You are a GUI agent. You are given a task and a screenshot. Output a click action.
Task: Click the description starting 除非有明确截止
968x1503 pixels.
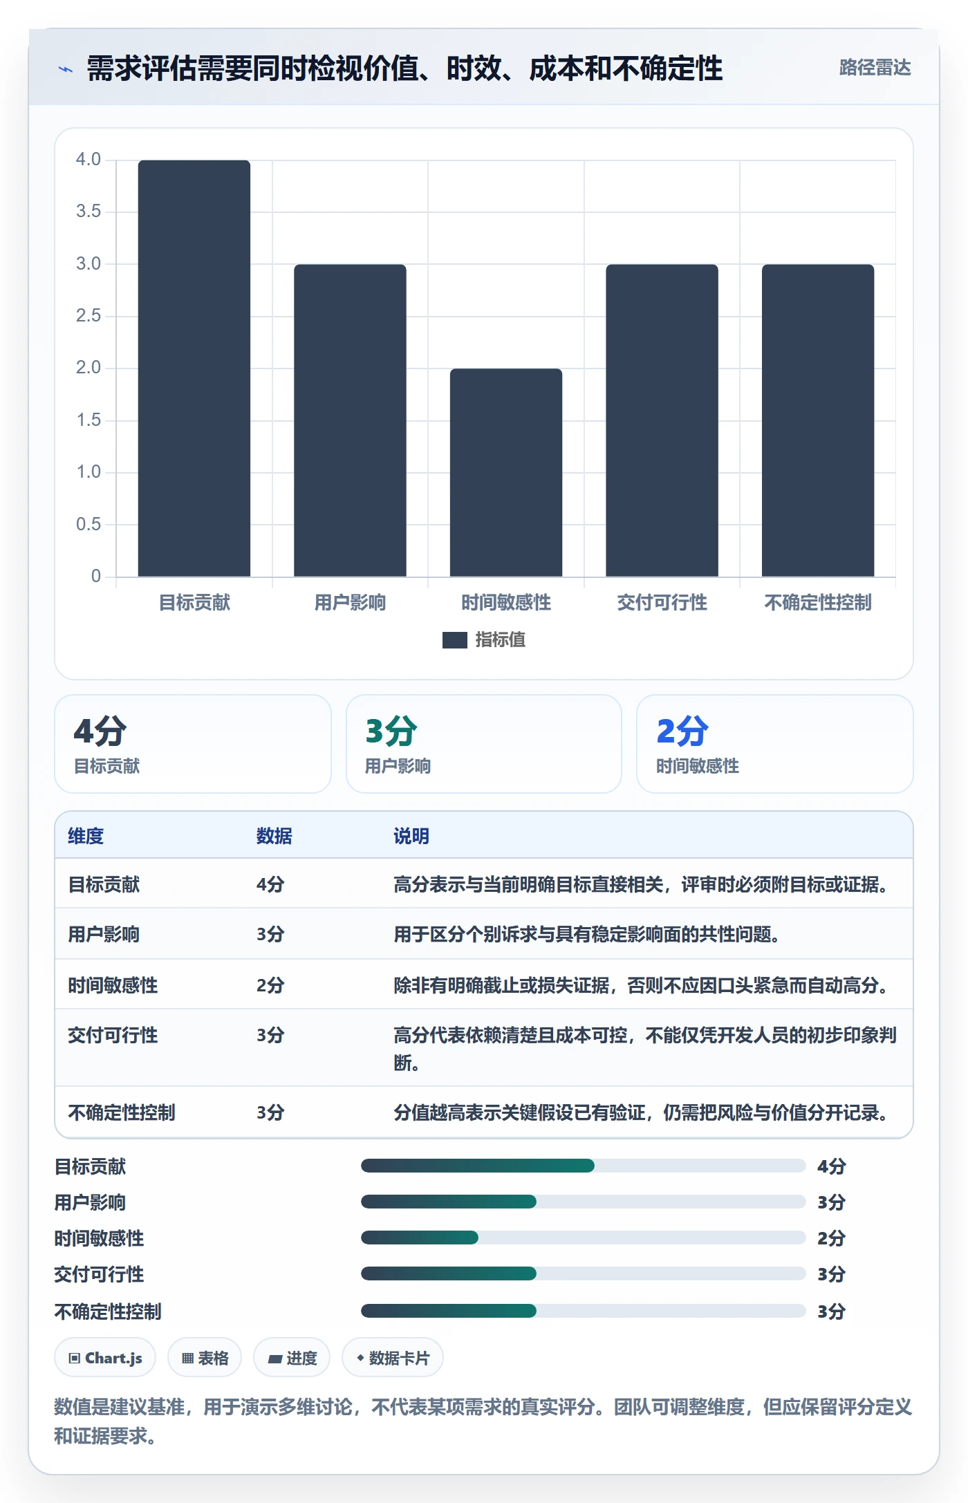(x=641, y=985)
